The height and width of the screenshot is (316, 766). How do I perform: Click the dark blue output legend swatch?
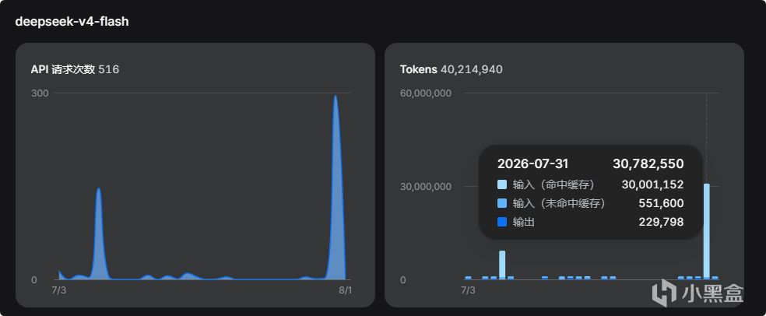pos(502,223)
